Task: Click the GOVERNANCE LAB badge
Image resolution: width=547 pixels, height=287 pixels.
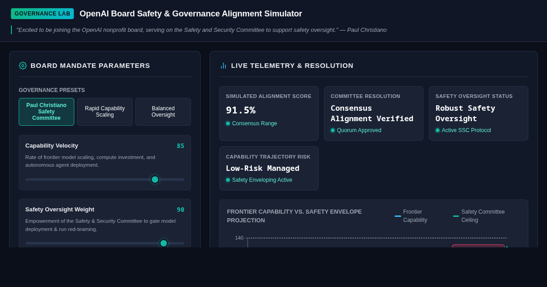Action: [x=42, y=14]
